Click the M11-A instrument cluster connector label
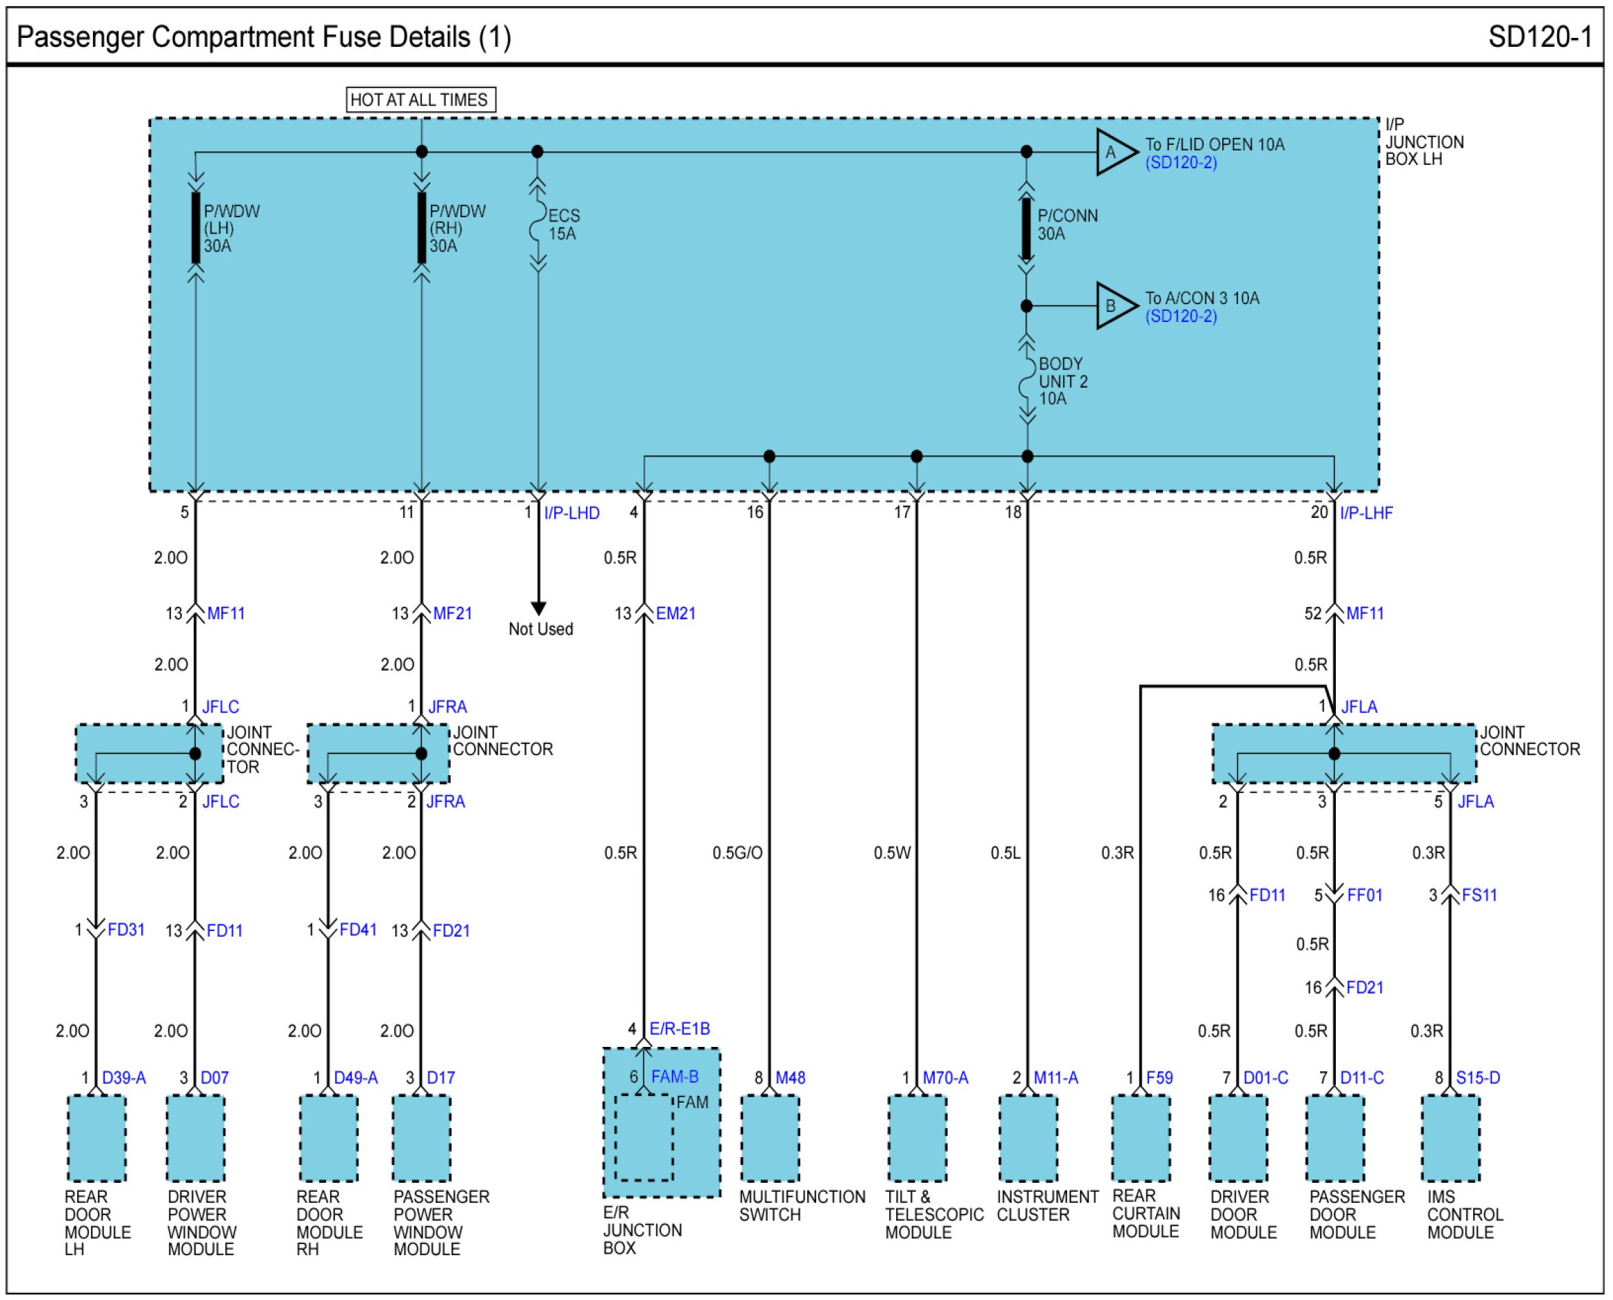Image resolution: width=1613 pixels, height=1300 pixels. pos(1055,1078)
